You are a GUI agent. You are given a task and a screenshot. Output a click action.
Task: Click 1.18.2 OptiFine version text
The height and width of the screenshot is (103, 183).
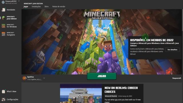click(35, 80)
